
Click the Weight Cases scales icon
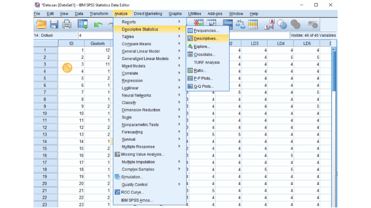pos(240,24)
